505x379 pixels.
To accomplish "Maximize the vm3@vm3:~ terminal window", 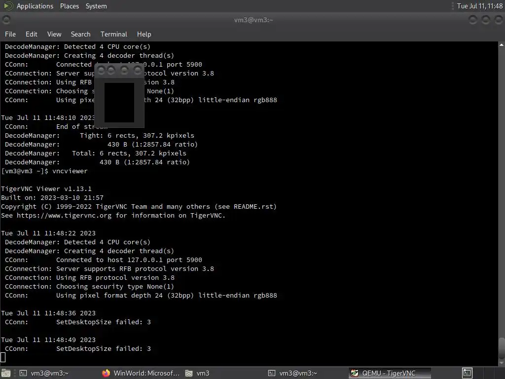I will pyautogui.click(x=486, y=20).
